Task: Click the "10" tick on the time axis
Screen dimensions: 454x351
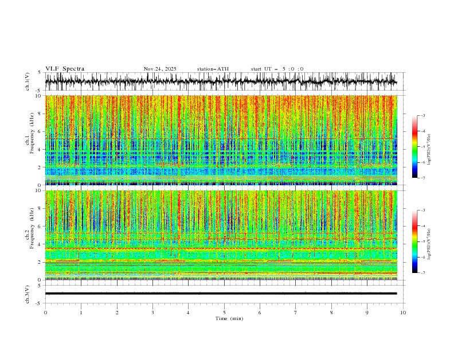Action: (x=403, y=313)
